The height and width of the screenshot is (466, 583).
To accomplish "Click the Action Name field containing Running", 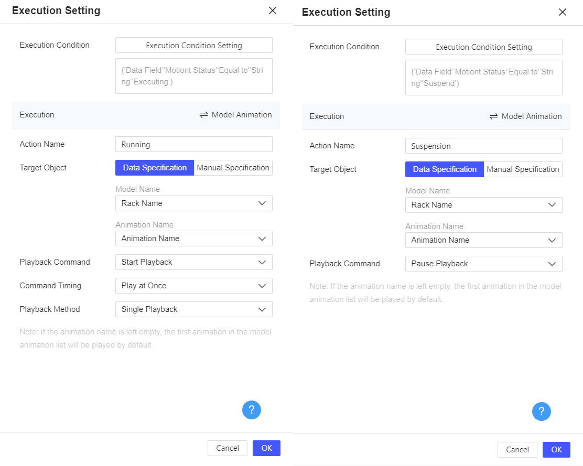I will tap(194, 144).
